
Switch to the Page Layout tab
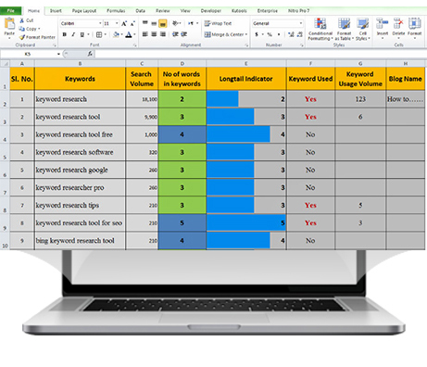(x=84, y=11)
